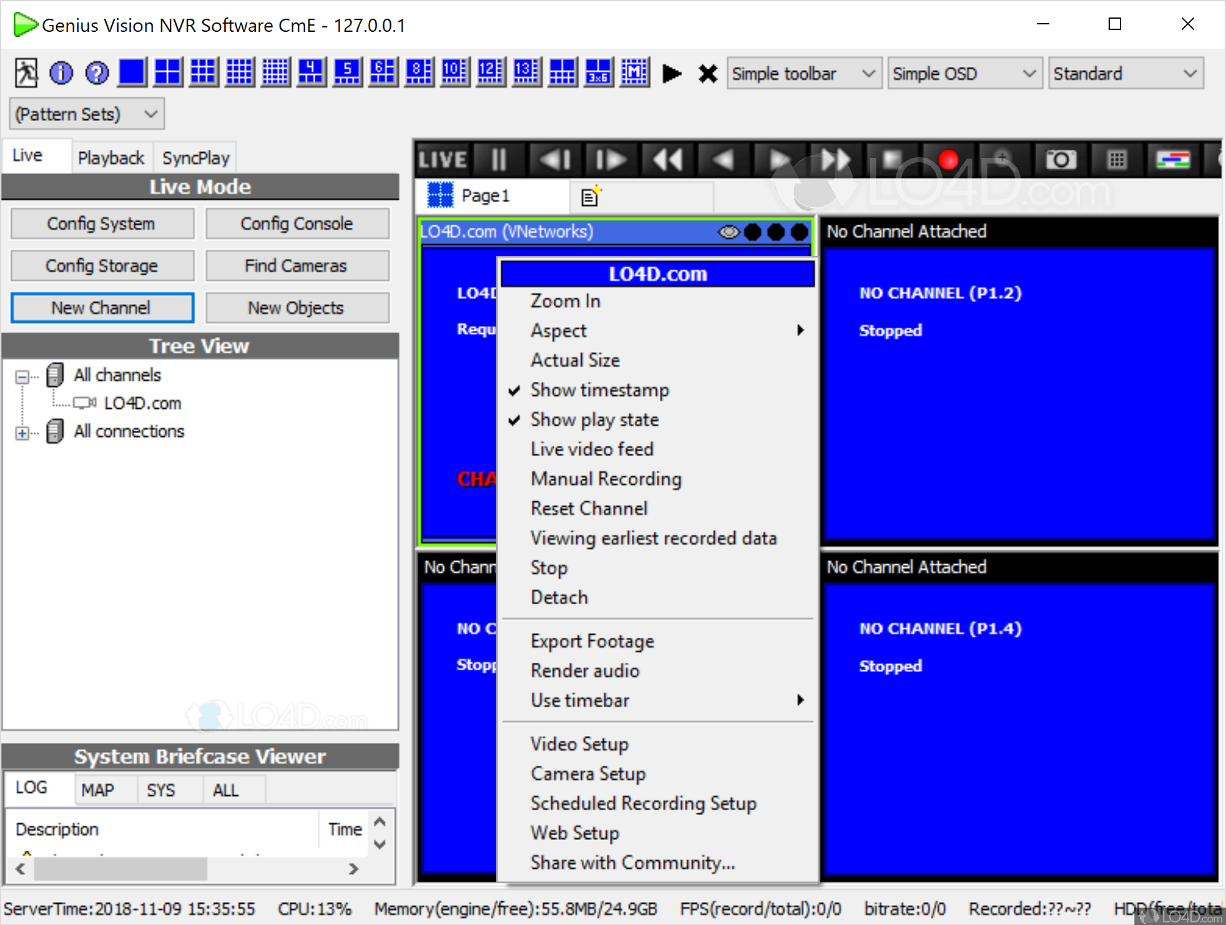
Task: Choose Export Footage from context menu
Action: point(592,641)
